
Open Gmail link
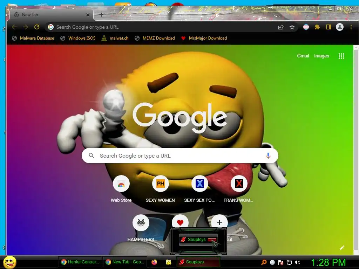pyautogui.click(x=303, y=56)
